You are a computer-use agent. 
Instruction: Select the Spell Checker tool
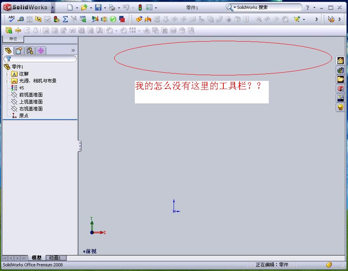click(11, 19)
